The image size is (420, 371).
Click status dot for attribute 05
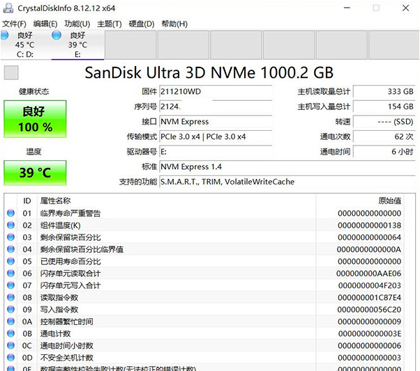[x=10, y=261]
